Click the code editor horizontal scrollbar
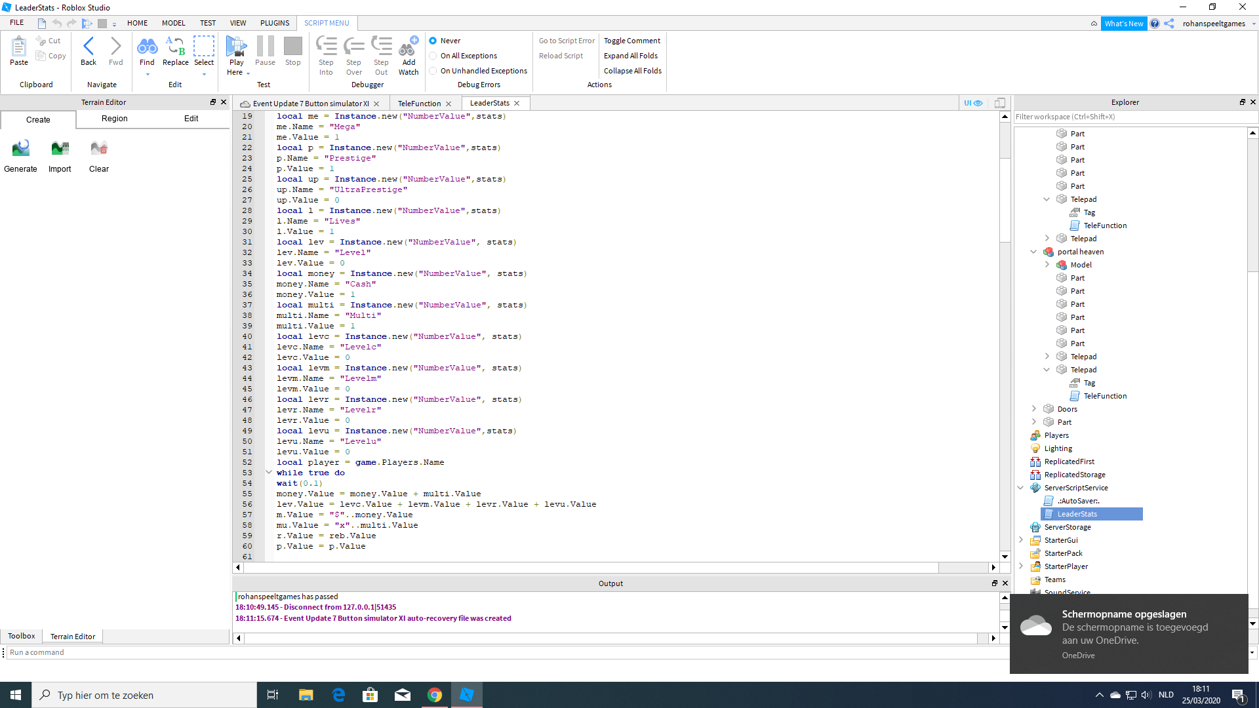This screenshot has height=708, width=1259. click(591, 567)
